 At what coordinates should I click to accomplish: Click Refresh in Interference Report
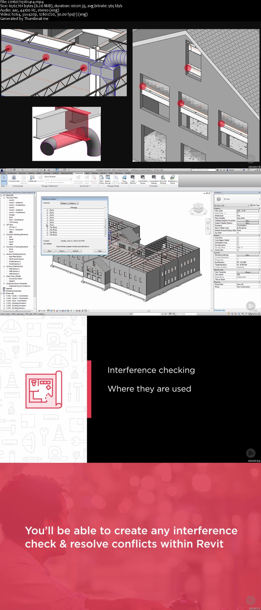(x=76, y=251)
